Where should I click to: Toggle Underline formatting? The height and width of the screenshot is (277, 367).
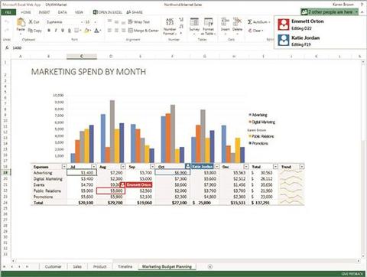pyautogui.click(x=63, y=31)
